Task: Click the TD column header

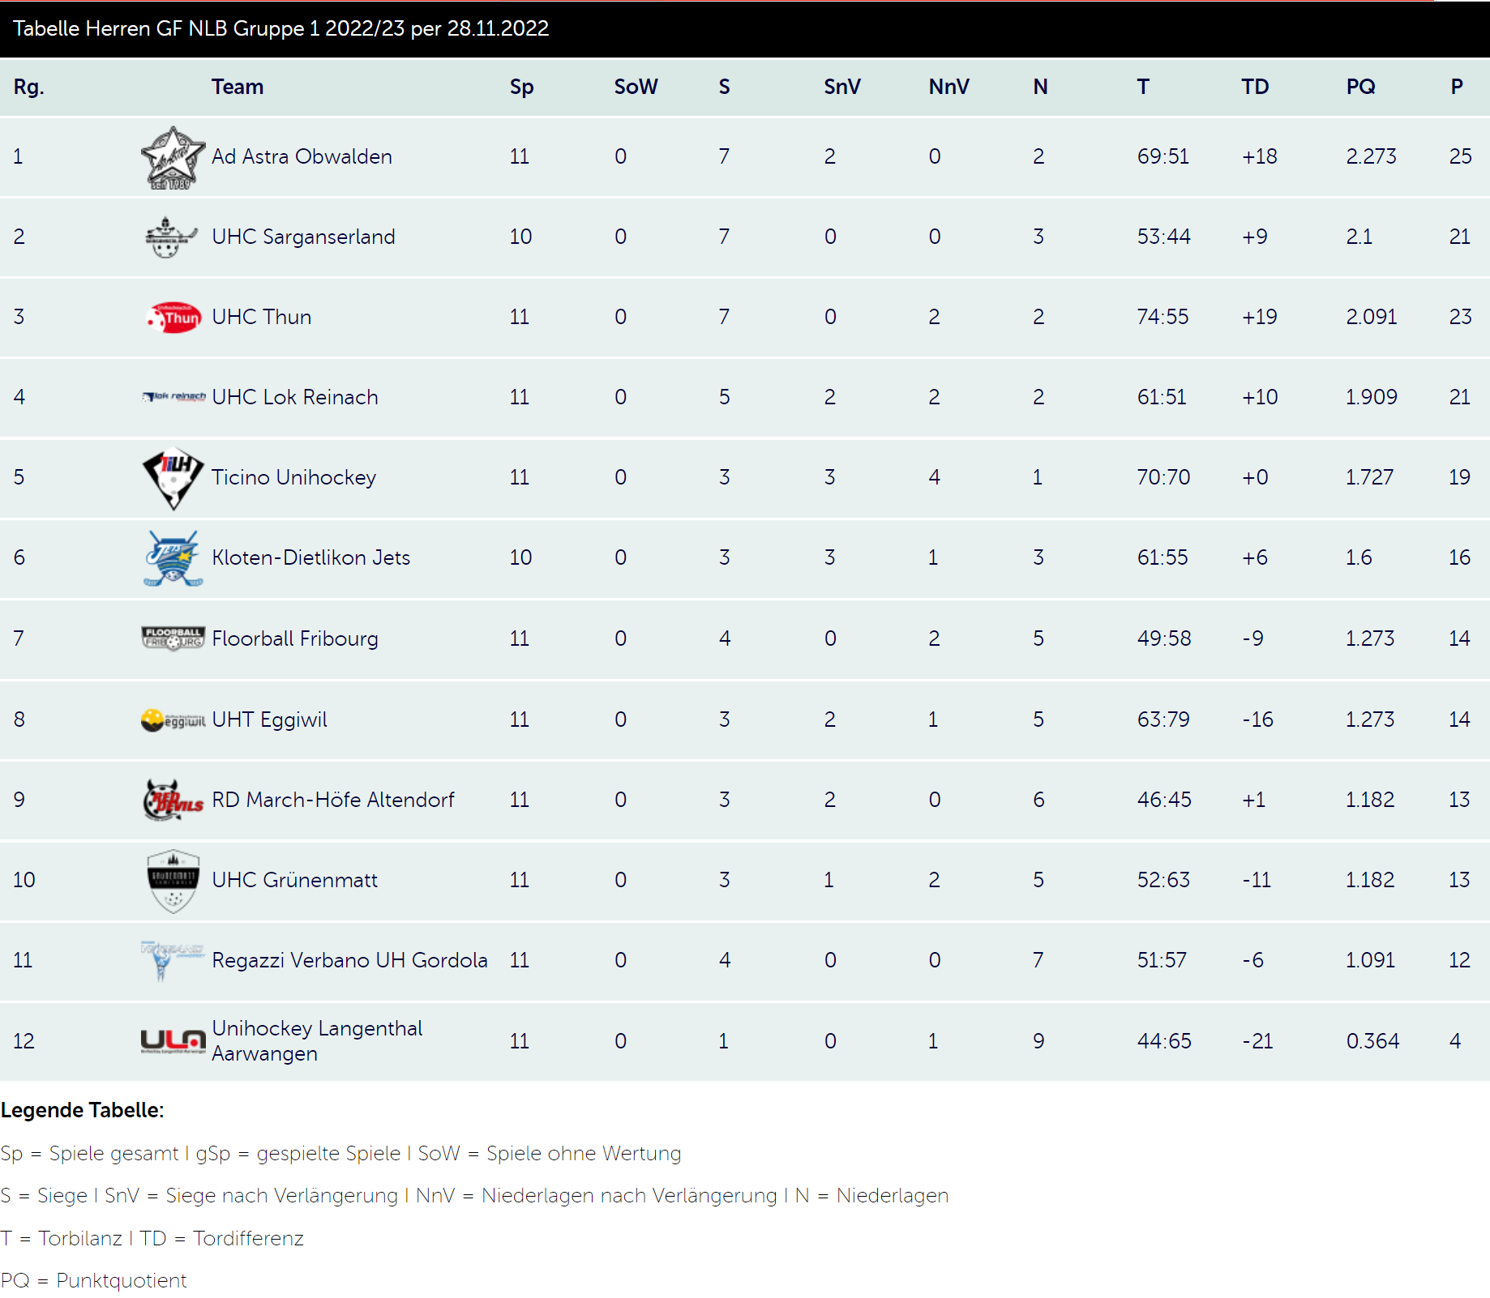Action: pos(1255,87)
